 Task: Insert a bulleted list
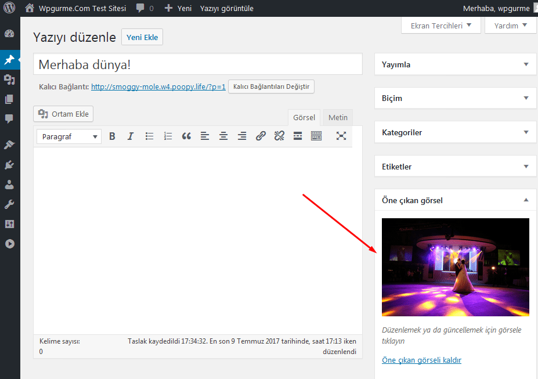click(x=149, y=136)
